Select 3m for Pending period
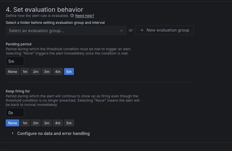This screenshot has width=232, height=151. [47, 71]
